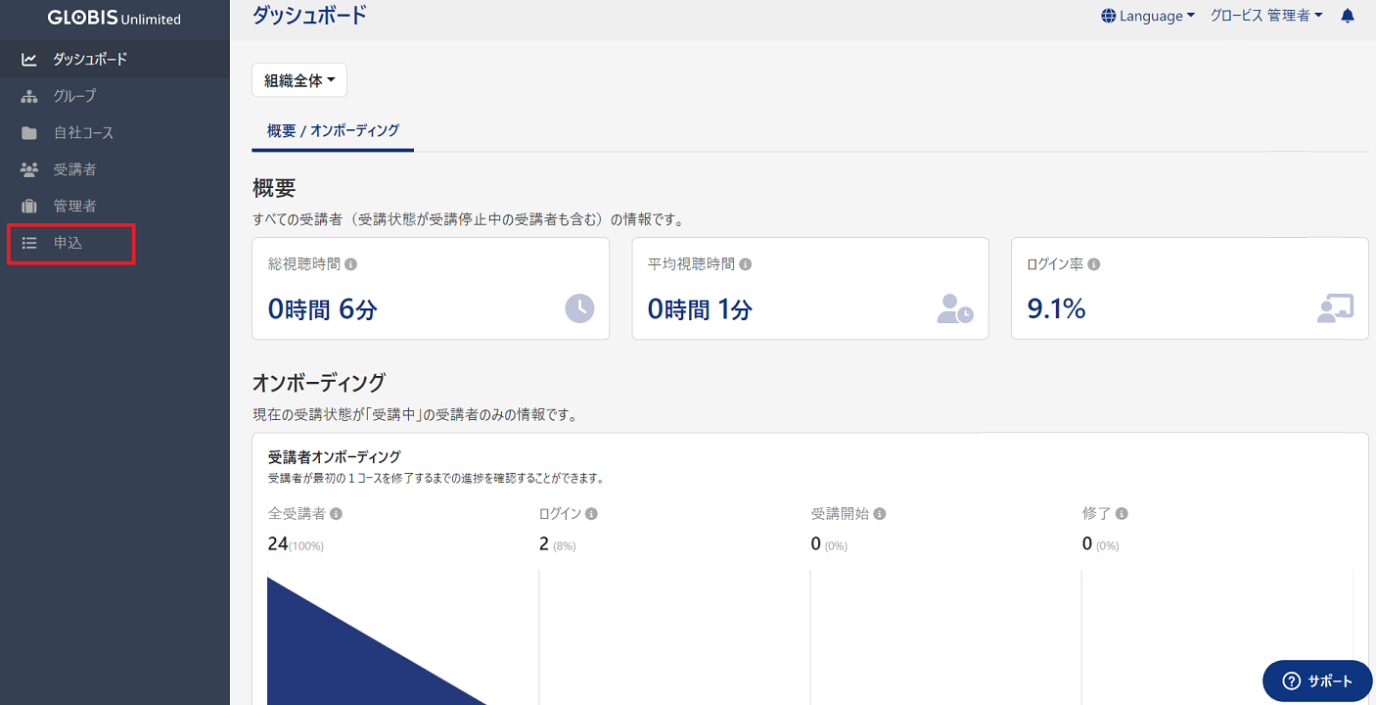Click info icon beside ログイン funnel label

click(592, 514)
